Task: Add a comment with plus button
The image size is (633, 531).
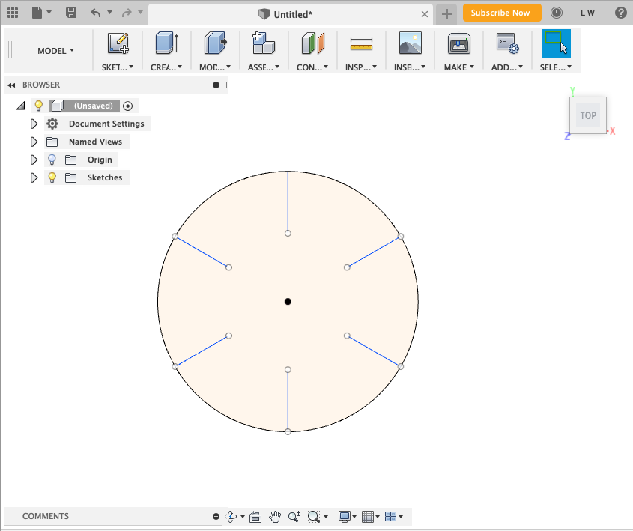Action: 216,516
